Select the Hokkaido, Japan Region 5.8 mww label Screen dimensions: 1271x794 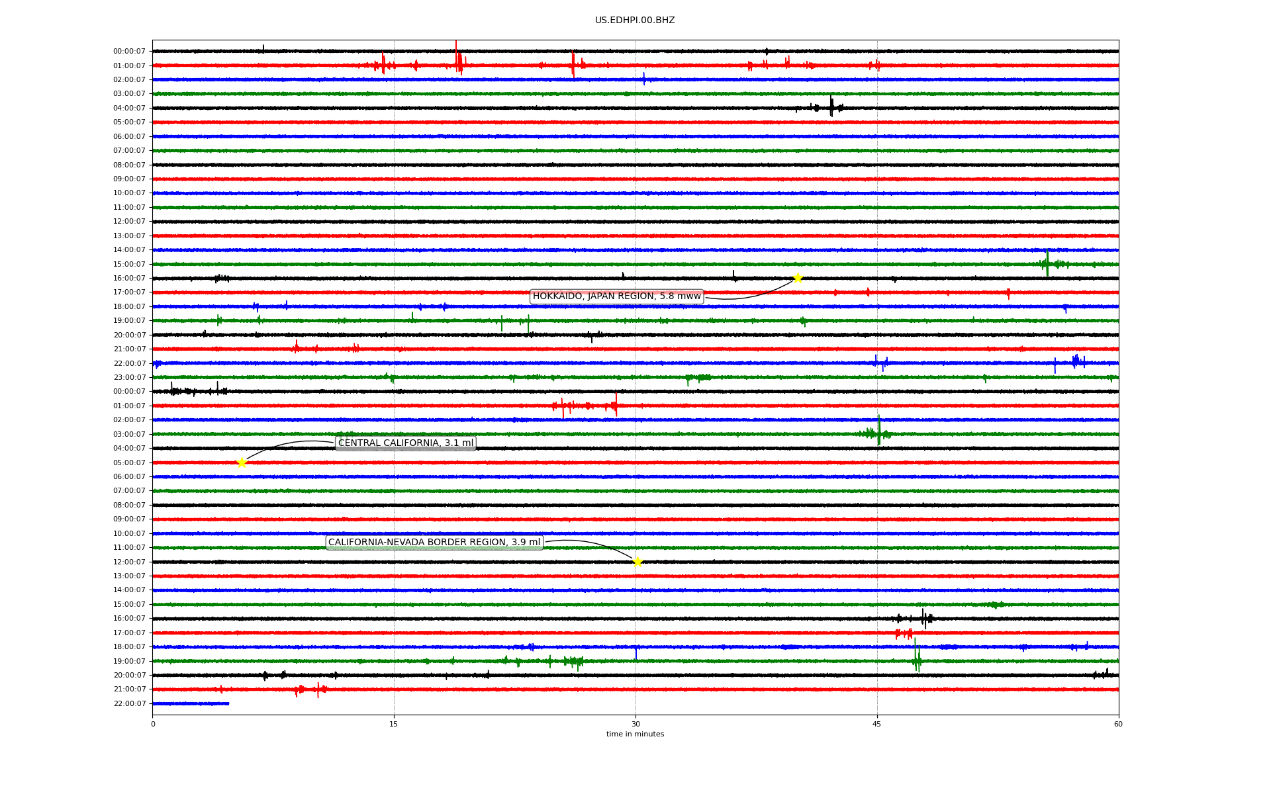pos(616,296)
